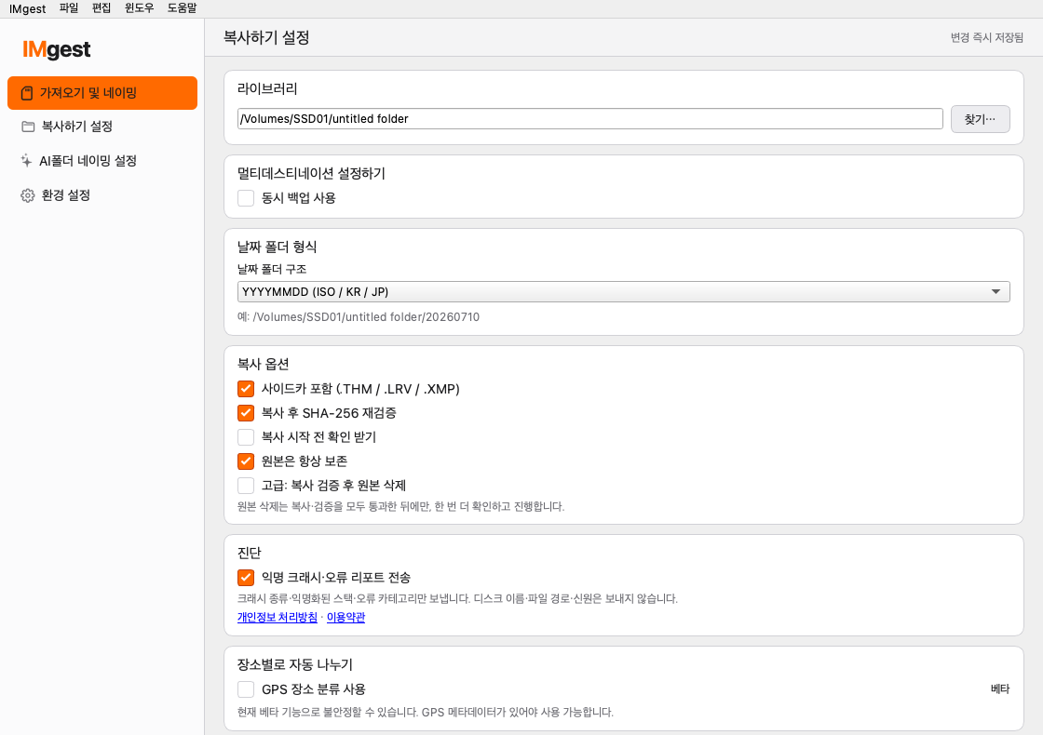Click the IMgest logo in sidebar
Viewport: 1043px width, 735px height.
[57, 49]
